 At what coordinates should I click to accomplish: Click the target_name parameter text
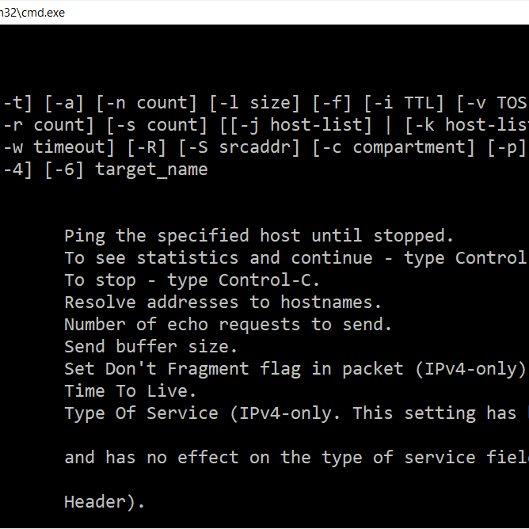[x=152, y=169]
